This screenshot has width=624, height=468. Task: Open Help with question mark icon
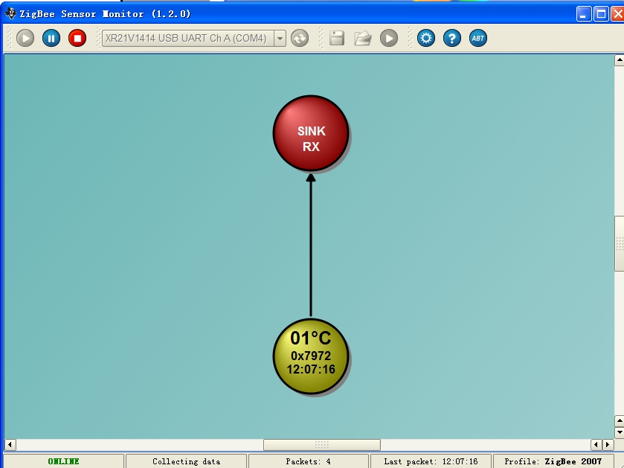pyautogui.click(x=452, y=38)
